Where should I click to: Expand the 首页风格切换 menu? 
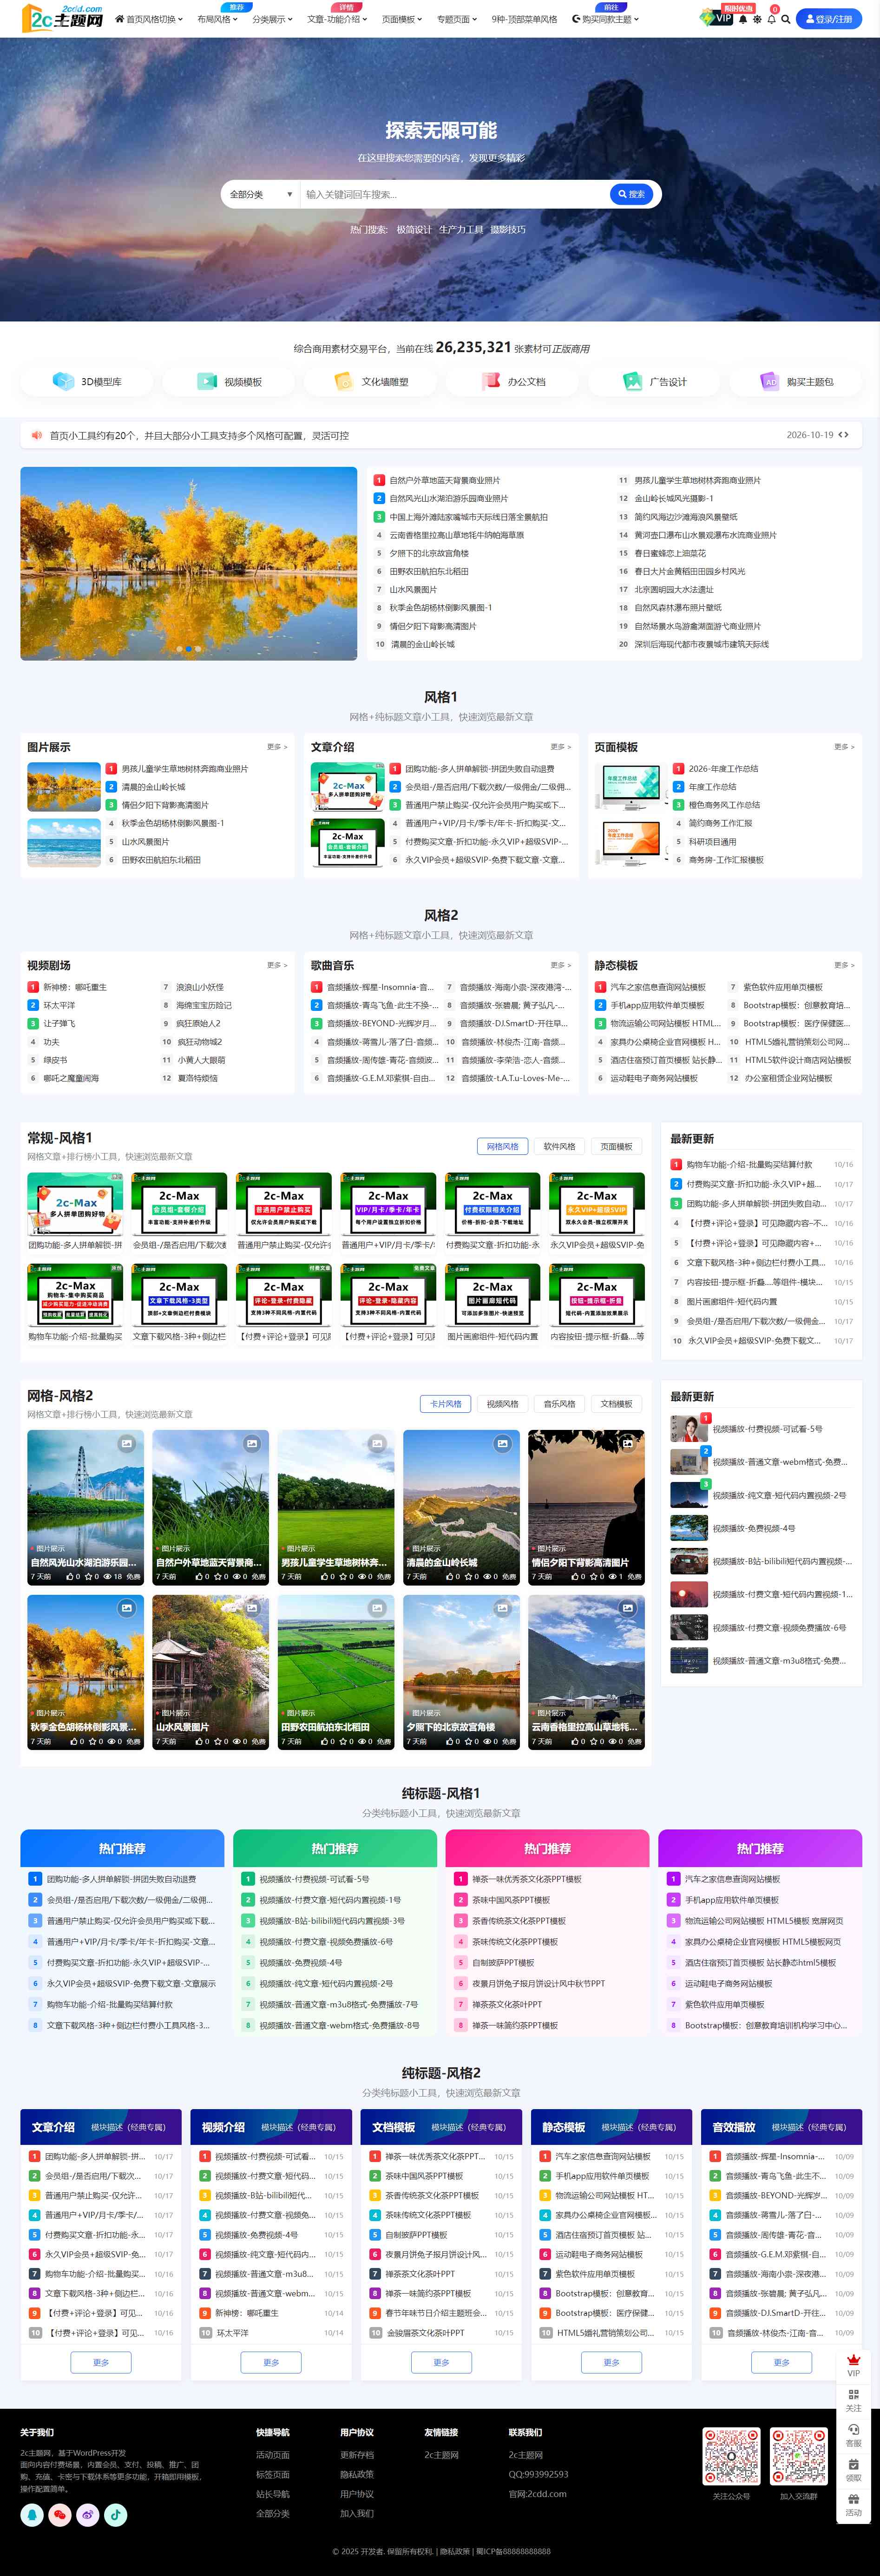[148, 19]
